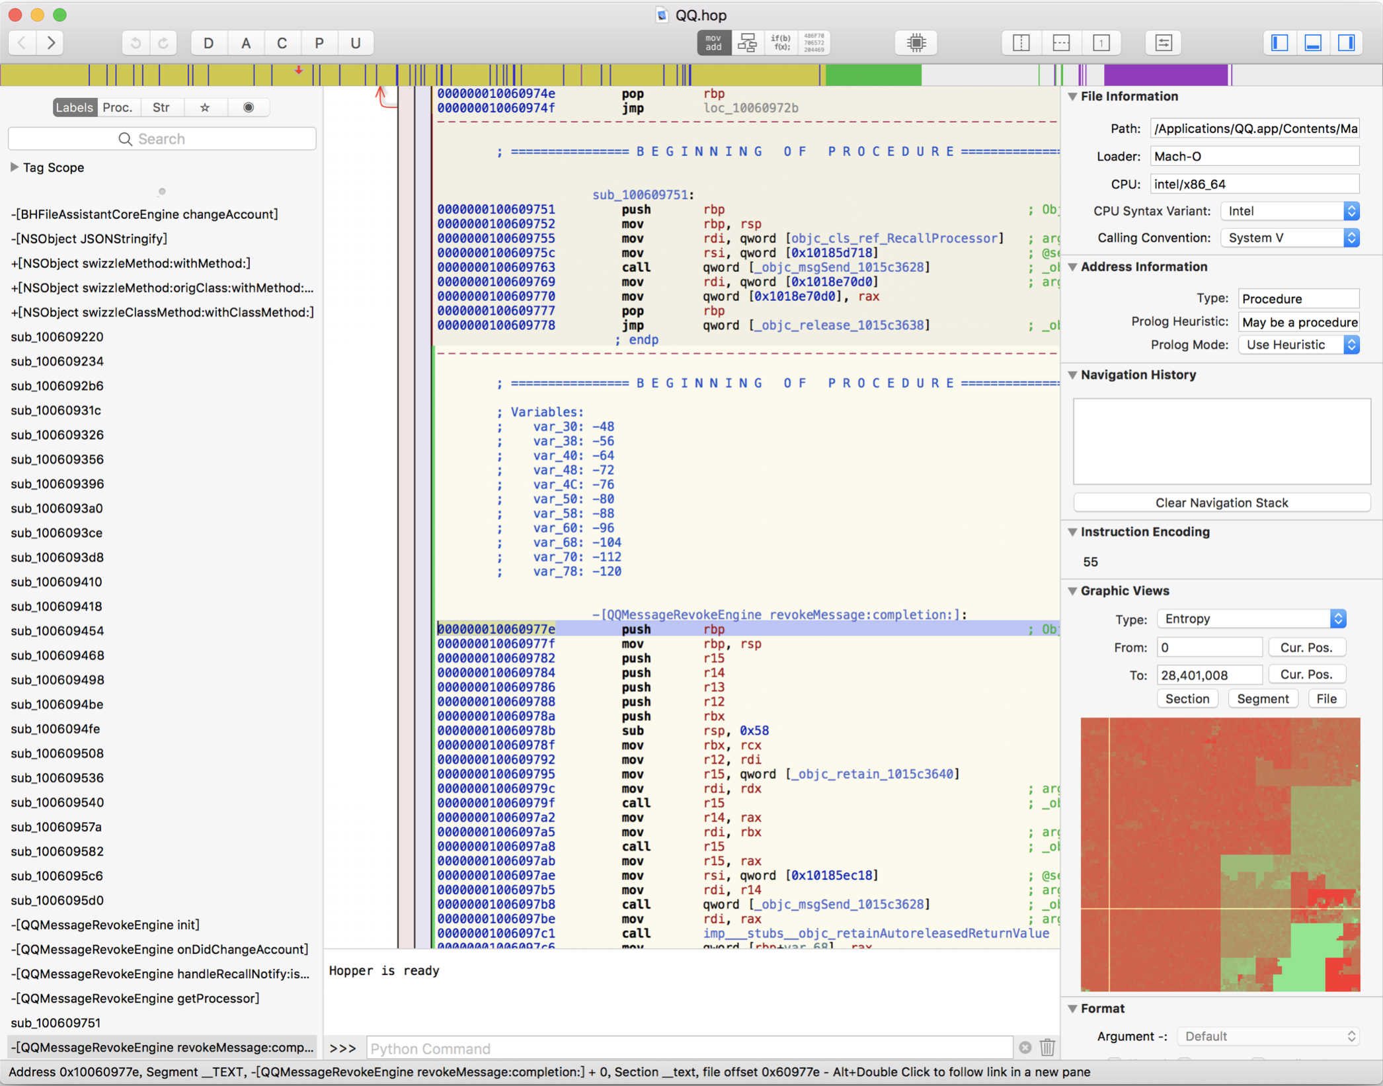Clear the console with trash icon
Screen dimensions: 1383x1086
pos(1047,1048)
